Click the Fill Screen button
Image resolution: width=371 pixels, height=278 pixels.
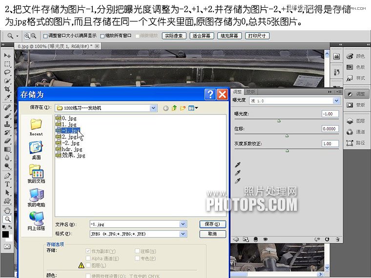(229, 36)
